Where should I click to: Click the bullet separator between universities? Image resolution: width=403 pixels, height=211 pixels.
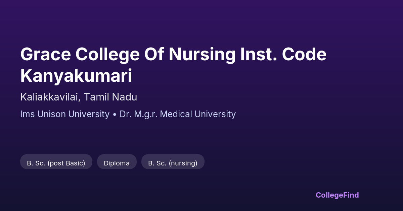click(x=115, y=115)
